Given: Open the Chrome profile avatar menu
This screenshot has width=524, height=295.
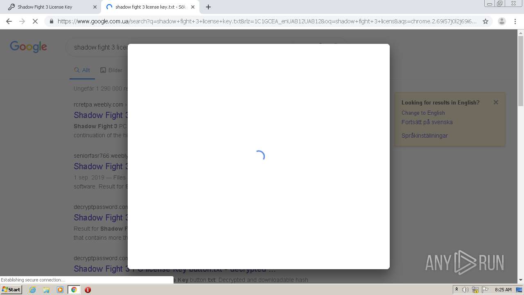Looking at the screenshot, I should [502, 21].
